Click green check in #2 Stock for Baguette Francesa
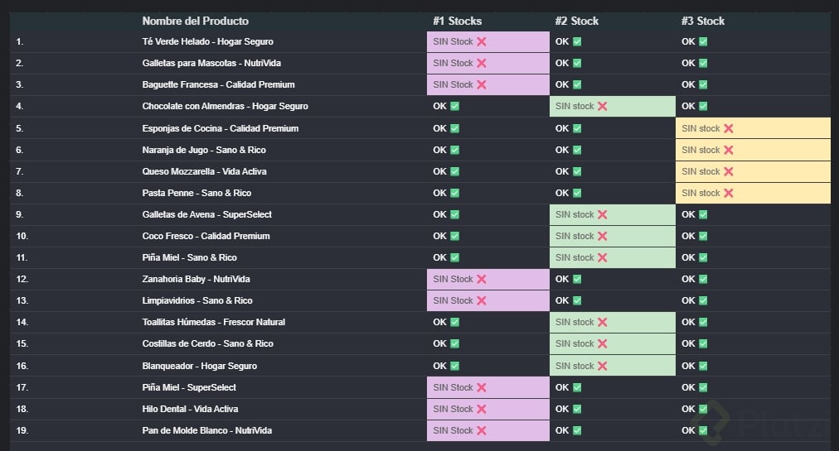The height and width of the screenshot is (451, 839). (x=577, y=84)
